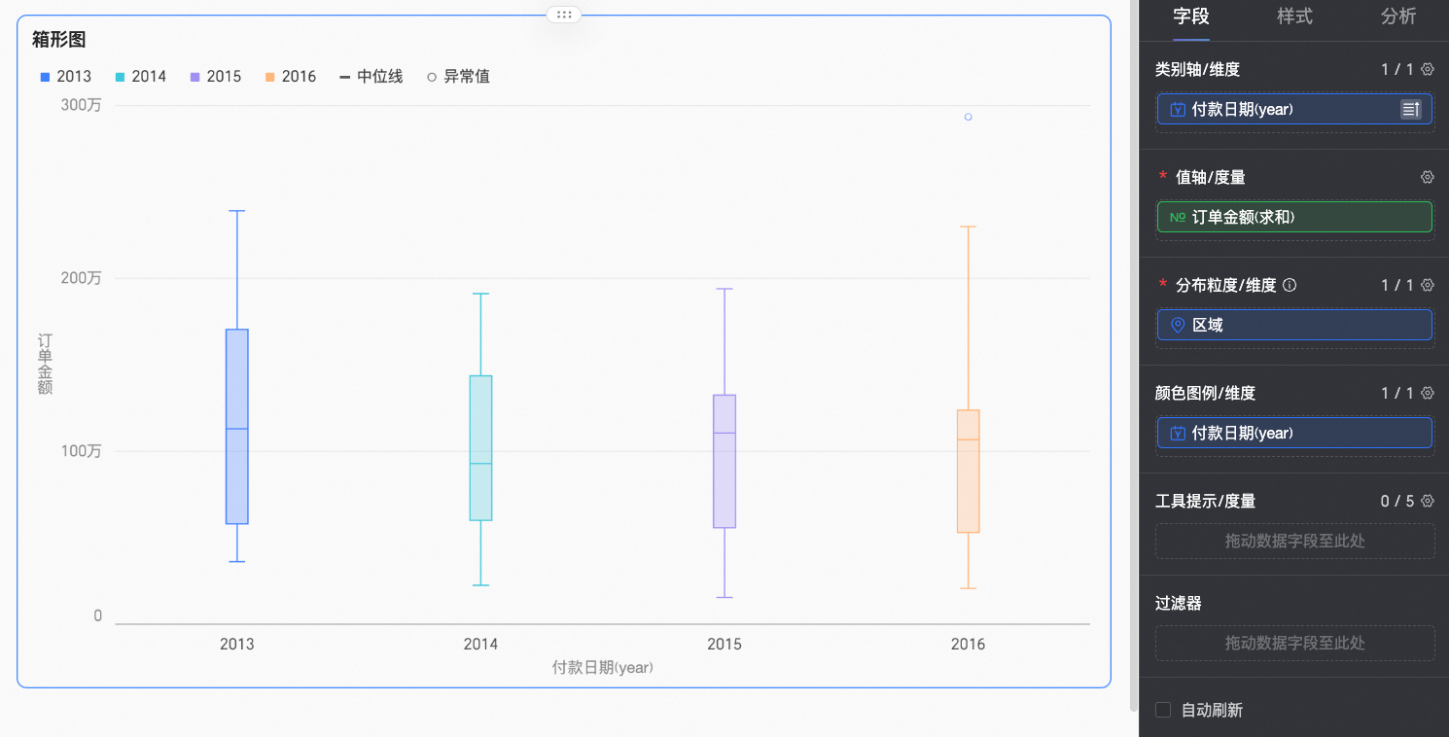Click the vertical 订单金额 y-axis title
The height and width of the screenshot is (737, 1449).
pyautogui.click(x=45, y=364)
